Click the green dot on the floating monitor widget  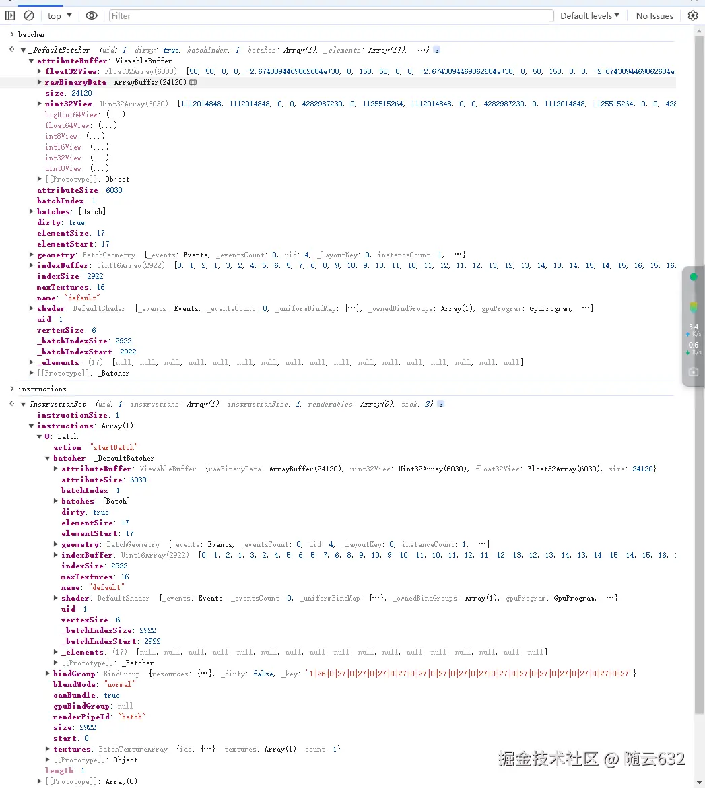click(x=694, y=277)
